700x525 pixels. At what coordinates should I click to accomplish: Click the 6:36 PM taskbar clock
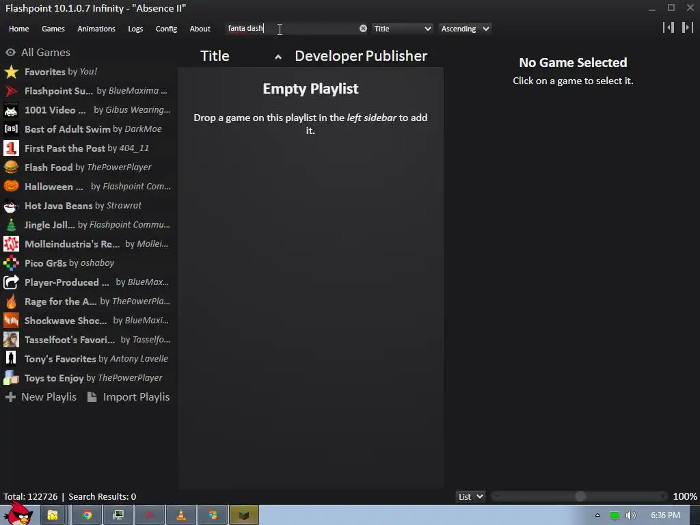pyautogui.click(x=665, y=515)
